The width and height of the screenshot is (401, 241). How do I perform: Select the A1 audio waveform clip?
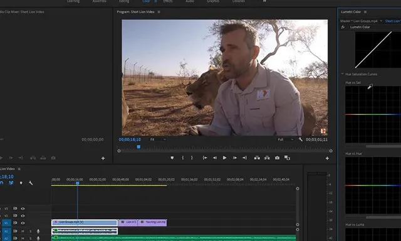pyautogui.click(x=85, y=231)
